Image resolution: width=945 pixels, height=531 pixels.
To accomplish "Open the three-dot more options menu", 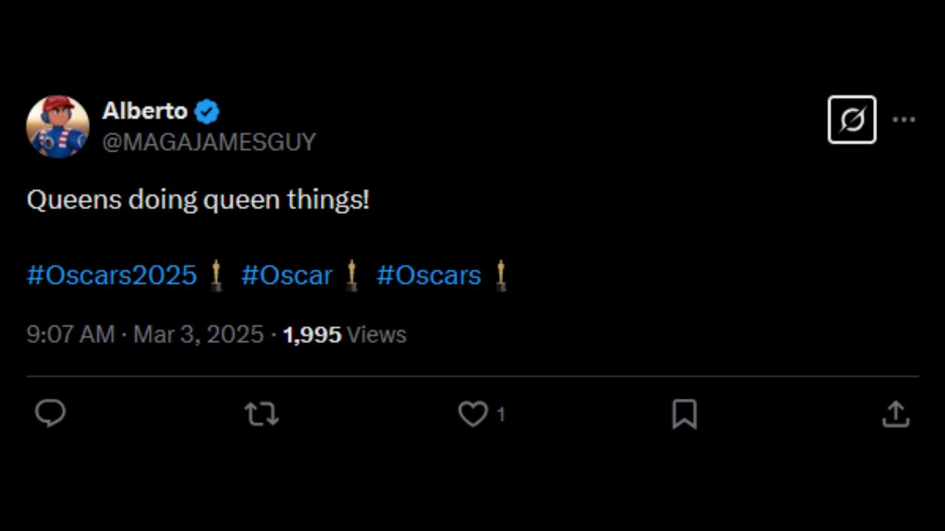I will [904, 120].
